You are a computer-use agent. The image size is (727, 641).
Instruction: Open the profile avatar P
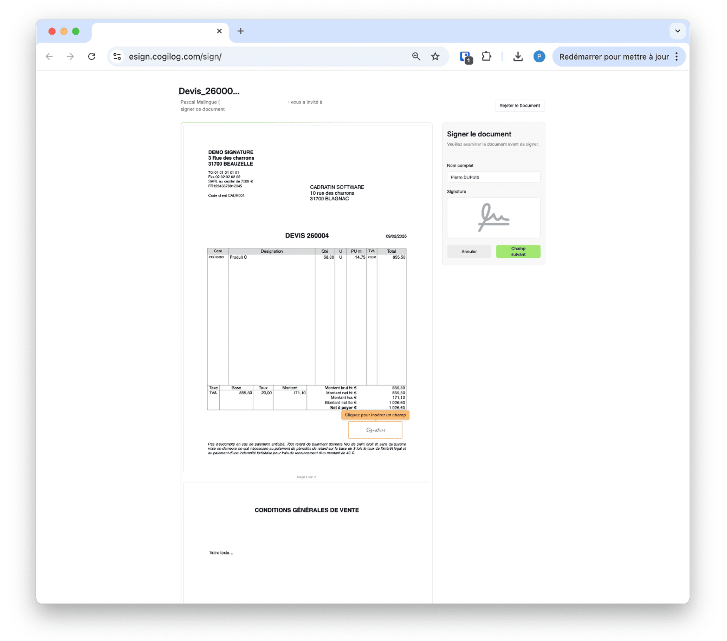point(539,56)
